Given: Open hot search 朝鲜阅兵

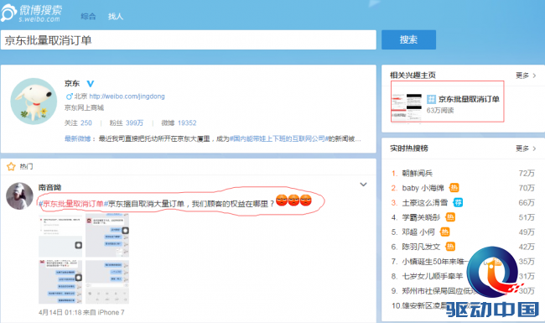Looking at the screenshot, I should click(417, 173).
